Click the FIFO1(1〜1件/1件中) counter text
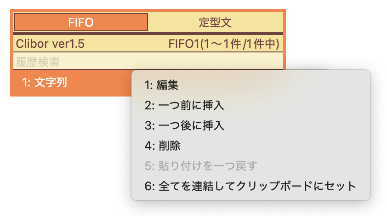This screenshot has height=216, width=387. (x=224, y=44)
